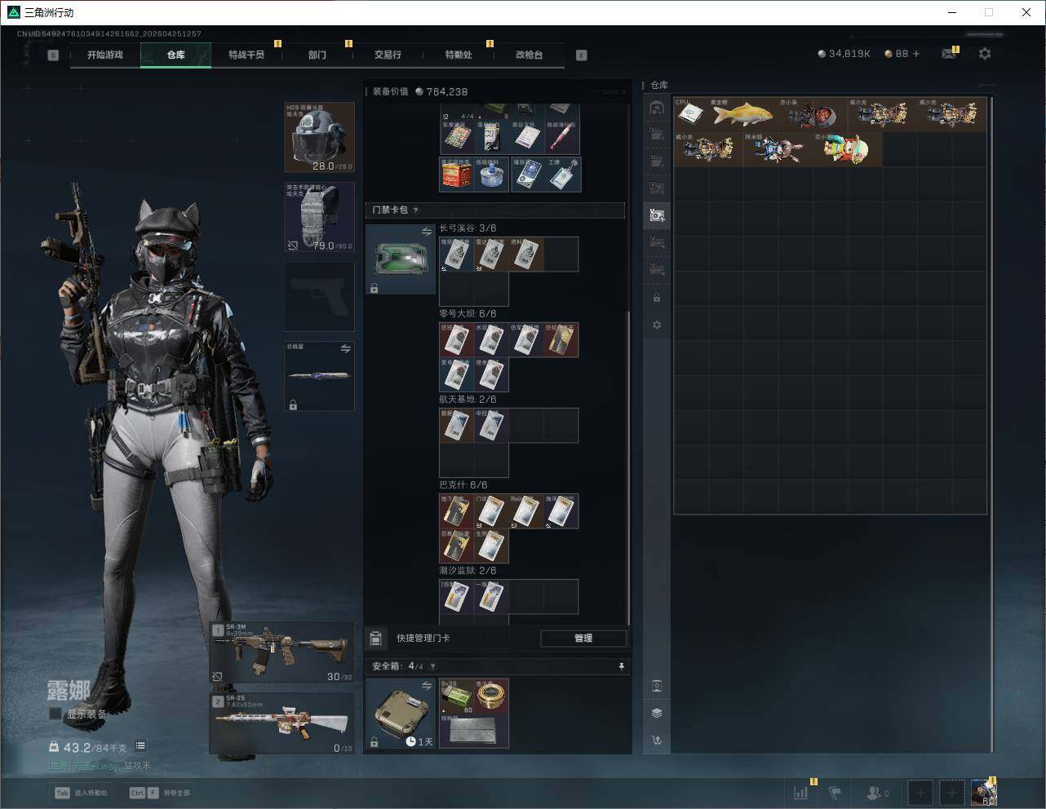Select the SR-3M primary weapon slot

click(282, 652)
